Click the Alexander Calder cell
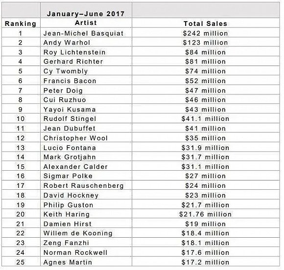The height and width of the screenshot is (270, 284). 86,166
